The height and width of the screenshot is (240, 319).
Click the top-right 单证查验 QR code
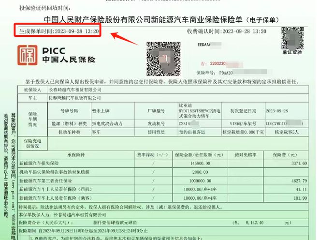292,38
